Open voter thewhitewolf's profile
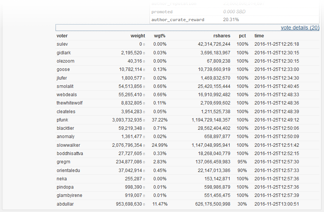 point(69,103)
